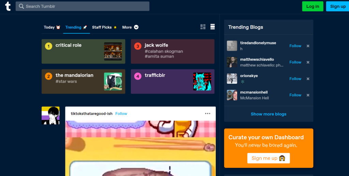This screenshot has height=176, width=349.
Task: Open the mandalorian trend thumbnail
Action: [113, 81]
